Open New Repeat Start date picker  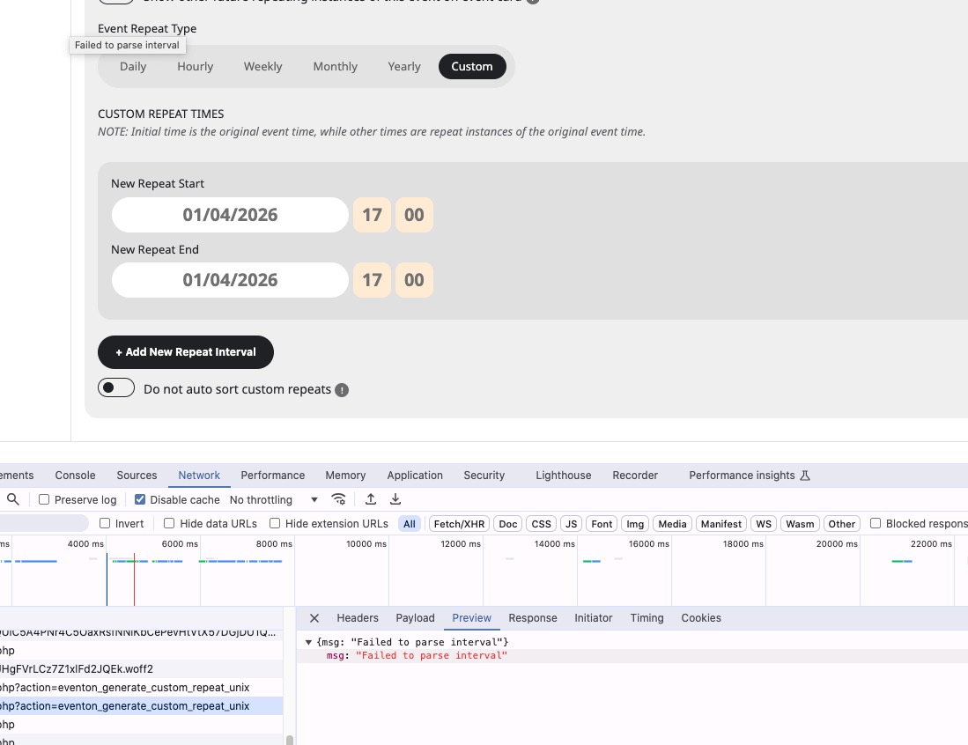[230, 215]
